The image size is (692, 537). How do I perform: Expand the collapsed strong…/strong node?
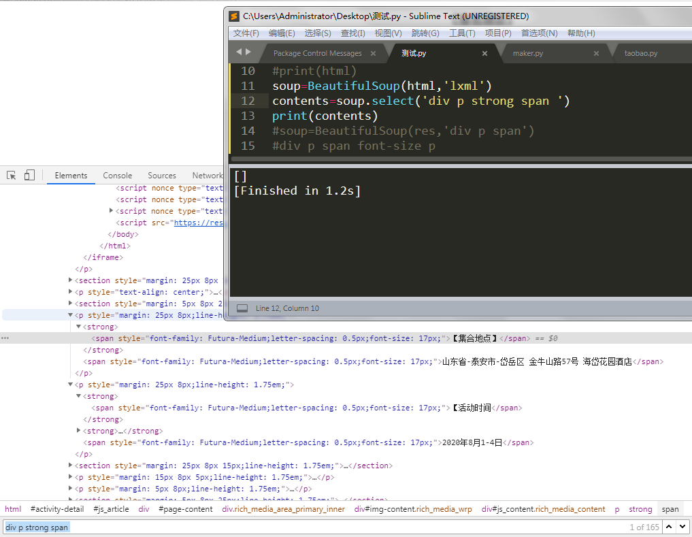pos(78,430)
